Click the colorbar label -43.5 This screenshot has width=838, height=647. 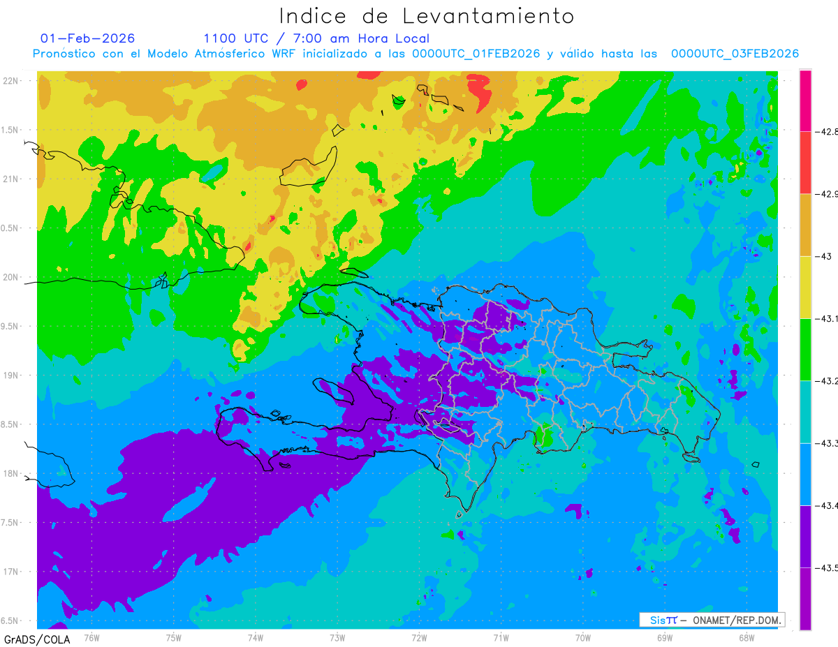click(x=826, y=567)
